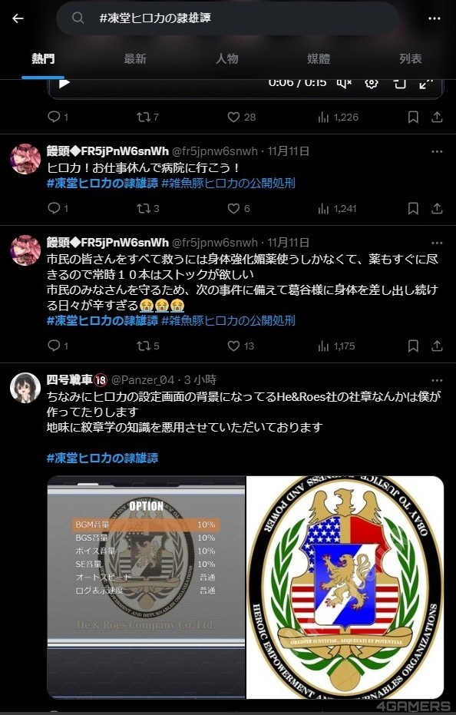Open the video settings gear icon

coord(372,83)
